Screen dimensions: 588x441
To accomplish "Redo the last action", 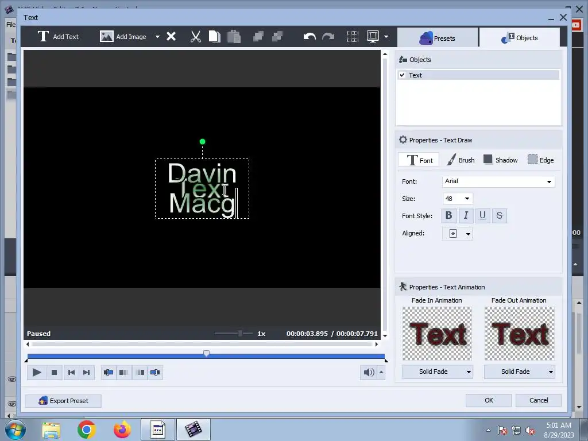I will (328, 36).
